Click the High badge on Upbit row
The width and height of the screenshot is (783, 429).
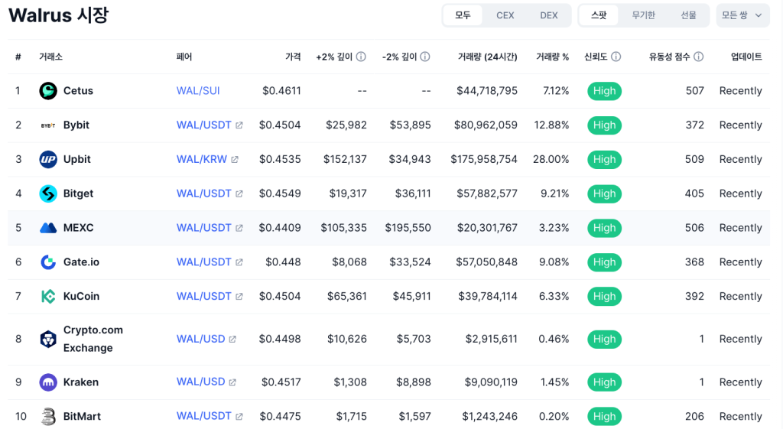pos(604,159)
